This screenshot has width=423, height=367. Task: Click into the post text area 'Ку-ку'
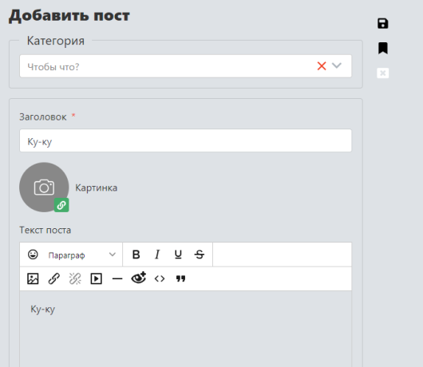pyautogui.click(x=186, y=329)
